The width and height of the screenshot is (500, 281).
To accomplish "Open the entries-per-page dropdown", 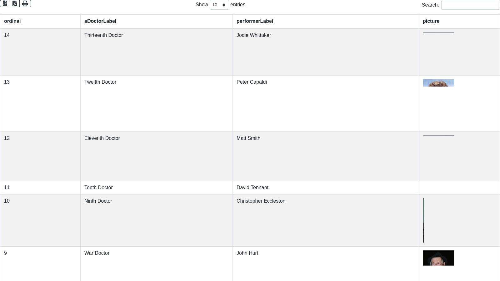I will tap(219, 5).
